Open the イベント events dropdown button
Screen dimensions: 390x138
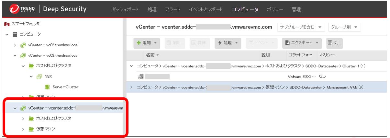click(262, 43)
